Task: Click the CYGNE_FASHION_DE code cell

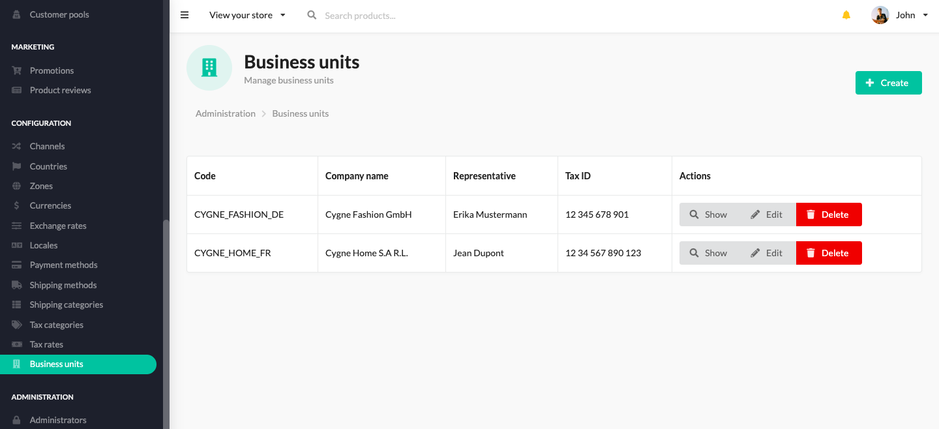Action: coord(252,214)
